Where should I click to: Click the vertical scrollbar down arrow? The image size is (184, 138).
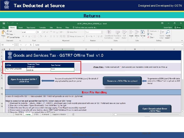(x=182, y=112)
